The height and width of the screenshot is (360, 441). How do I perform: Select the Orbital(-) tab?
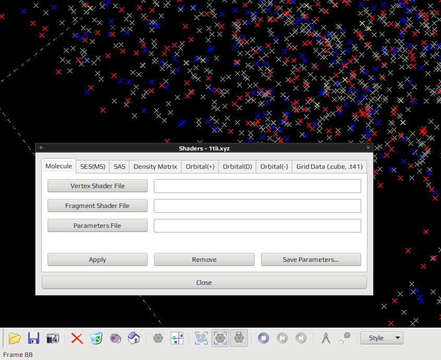pos(274,167)
